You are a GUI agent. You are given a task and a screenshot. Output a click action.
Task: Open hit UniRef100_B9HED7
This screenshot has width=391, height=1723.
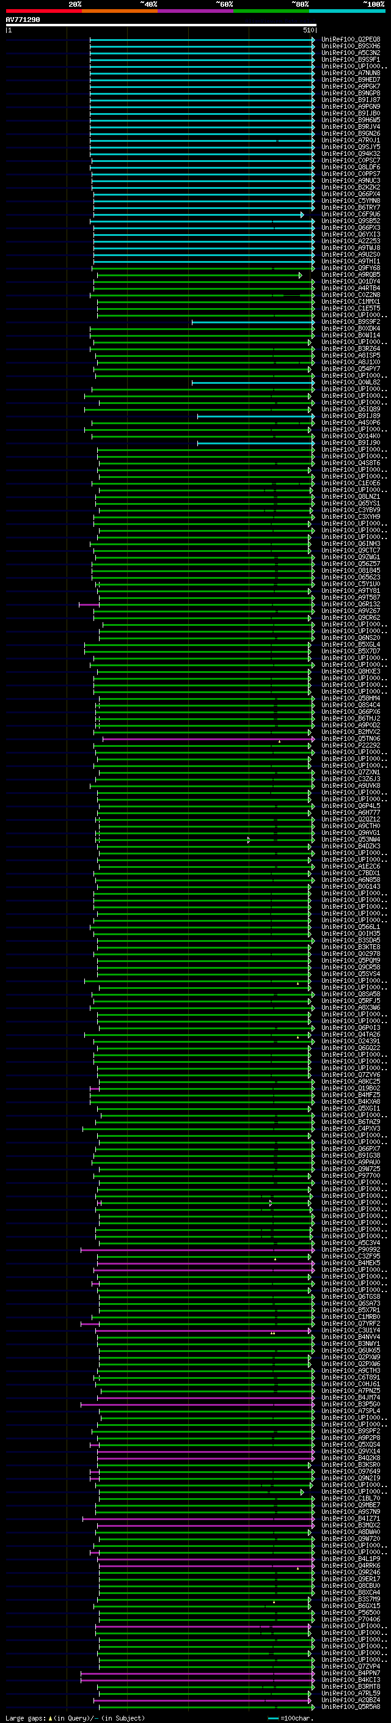click(x=351, y=79)
